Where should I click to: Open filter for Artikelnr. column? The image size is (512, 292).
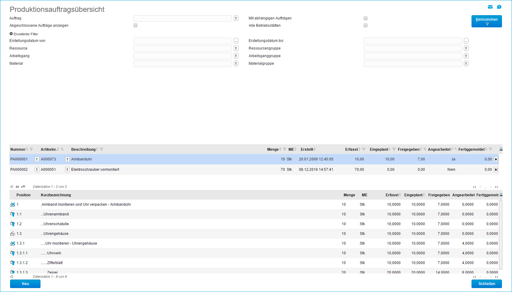[62, 149]
